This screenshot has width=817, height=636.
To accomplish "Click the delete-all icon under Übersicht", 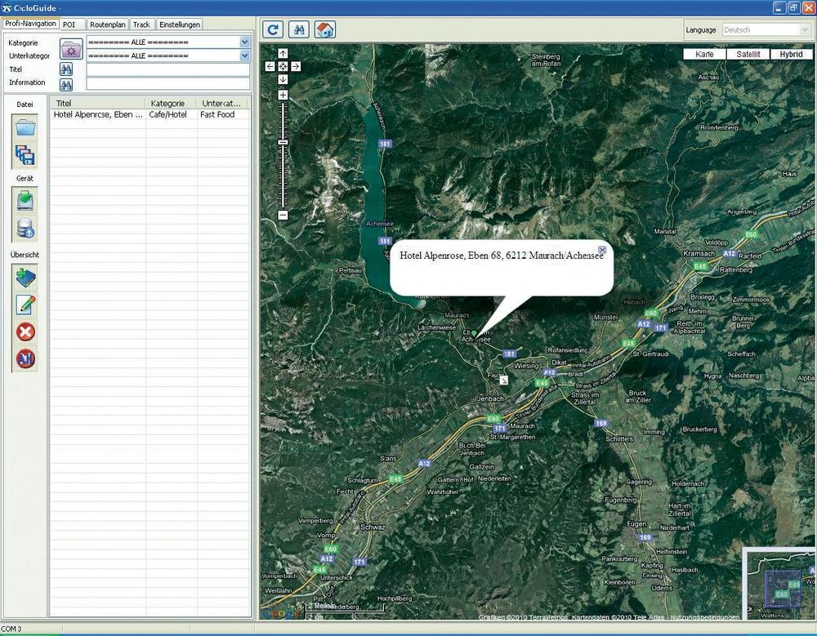I will pyautogui.click(x=25, y=358).
